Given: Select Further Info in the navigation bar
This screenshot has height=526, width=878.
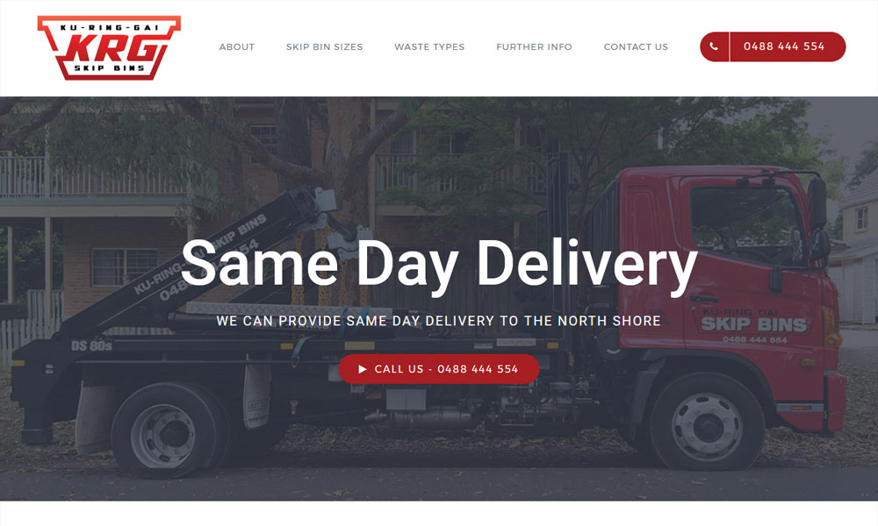Looking at the screenshot, I should click(x=534, y=47).
